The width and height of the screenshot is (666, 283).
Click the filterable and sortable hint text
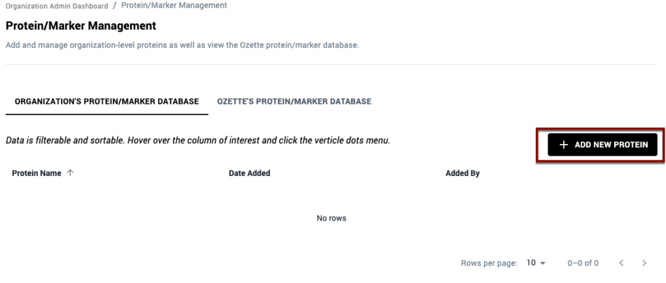point(197,140)
